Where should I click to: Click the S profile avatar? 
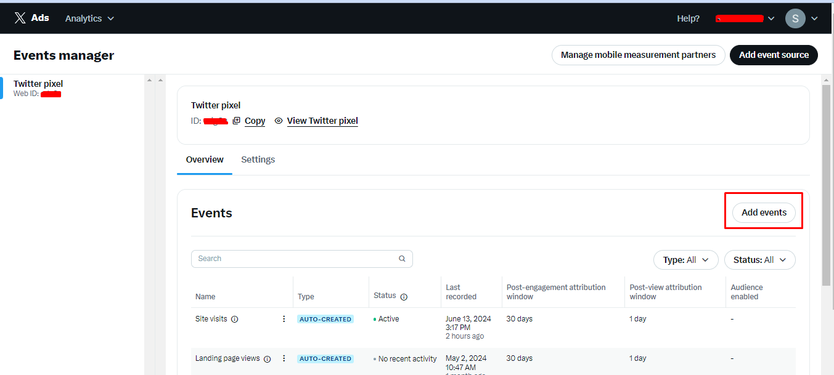coord(795,18)
